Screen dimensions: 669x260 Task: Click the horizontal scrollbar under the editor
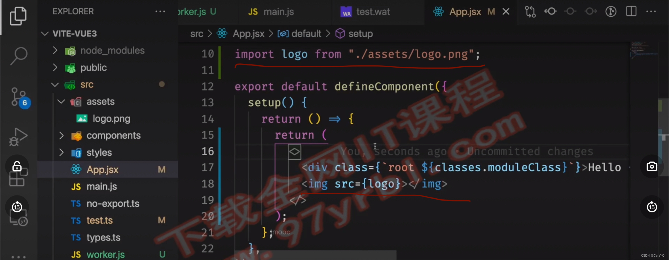coord(315,255)
